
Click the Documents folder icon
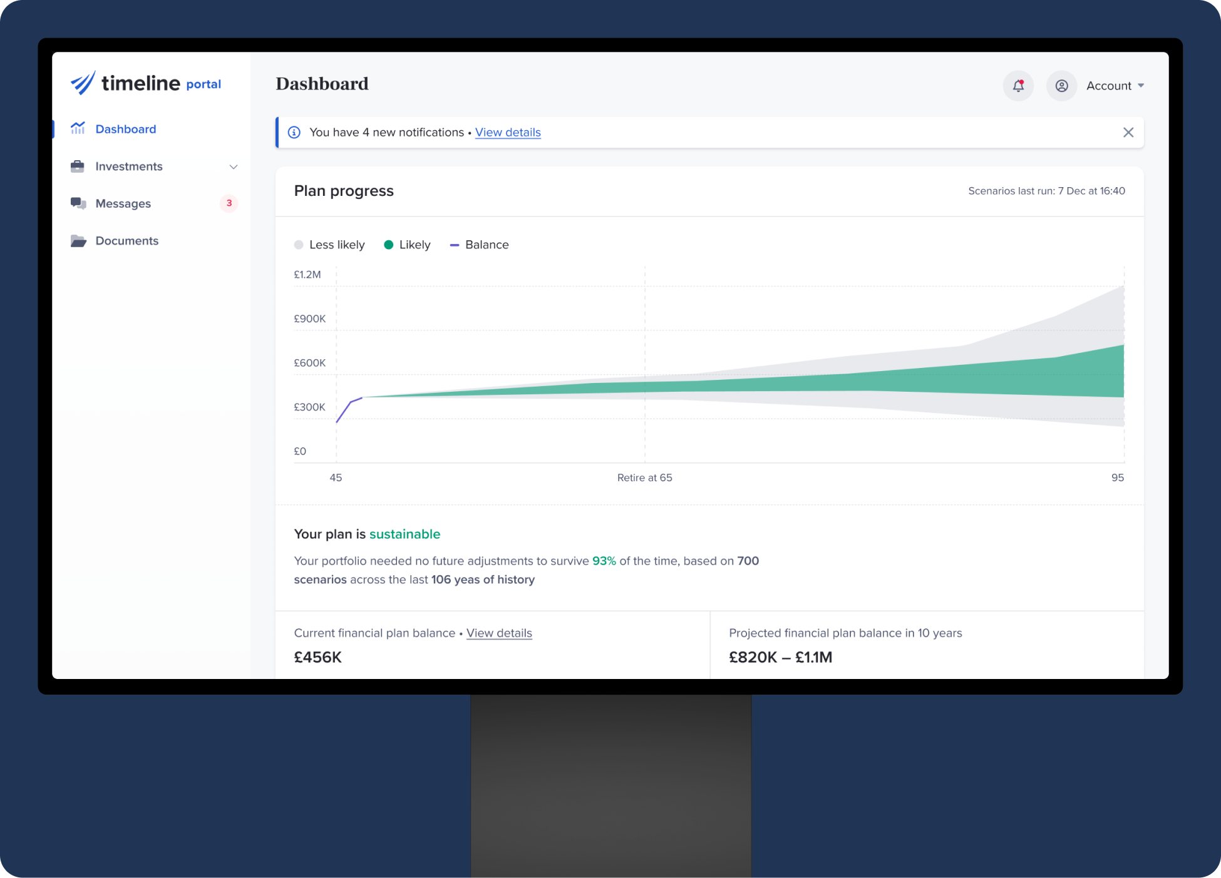tap(78, 240)
